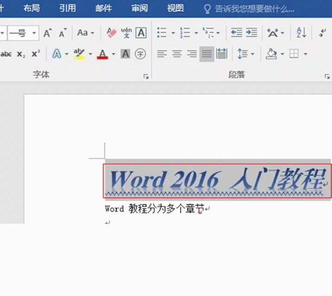Image resolution: width=332 pixels, height=296 pixels.
Task: Click the lightbulb Tell Me icon
Action: click(207, 9)
